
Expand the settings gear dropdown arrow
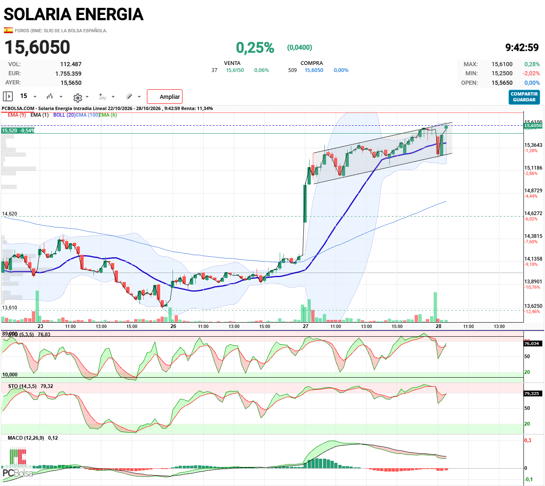click(87, 97)
